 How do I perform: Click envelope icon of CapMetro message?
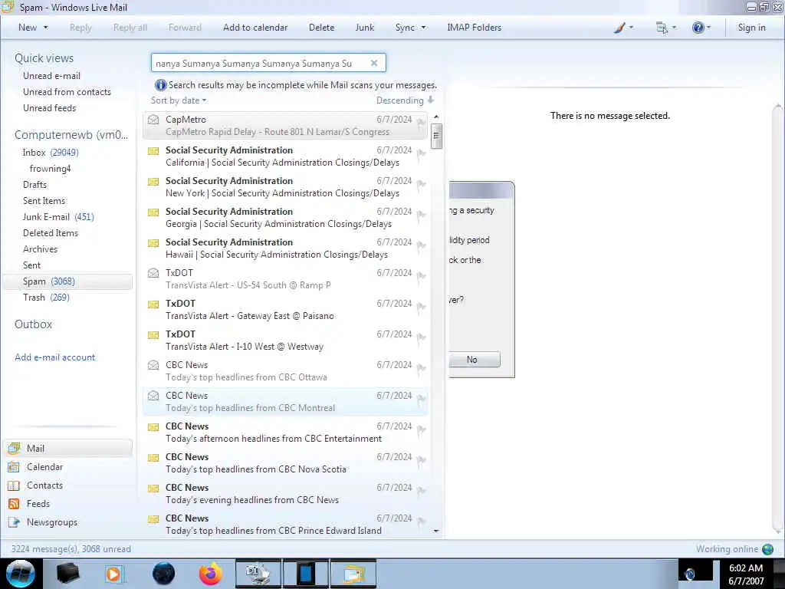pyautogui.click(x=153, y=120)
